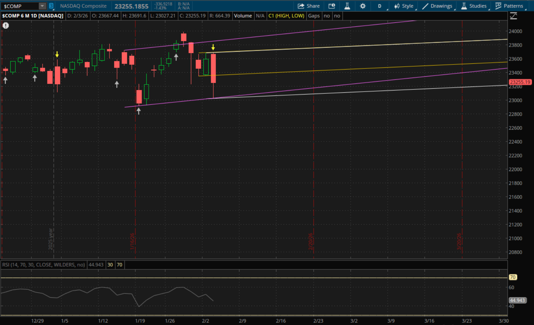Click the price-axis scale icon at top right
Image resolution: width=534 pixels, height=325 pixels.
[x=513, y=16]
